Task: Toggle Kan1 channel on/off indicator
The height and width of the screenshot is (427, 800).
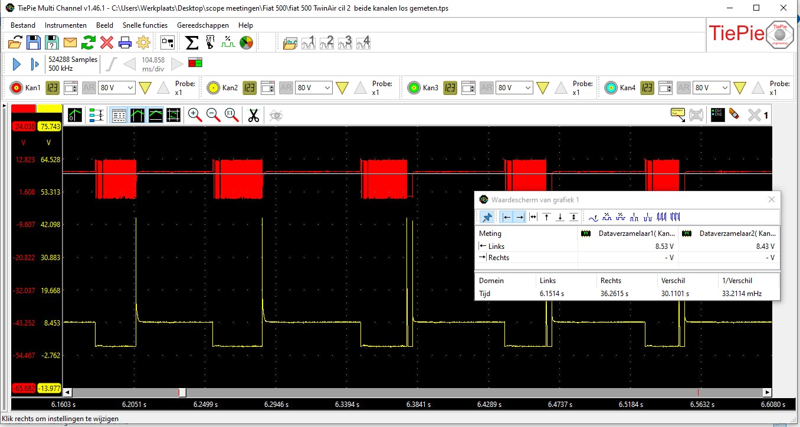Action: (x=17, y=88)
